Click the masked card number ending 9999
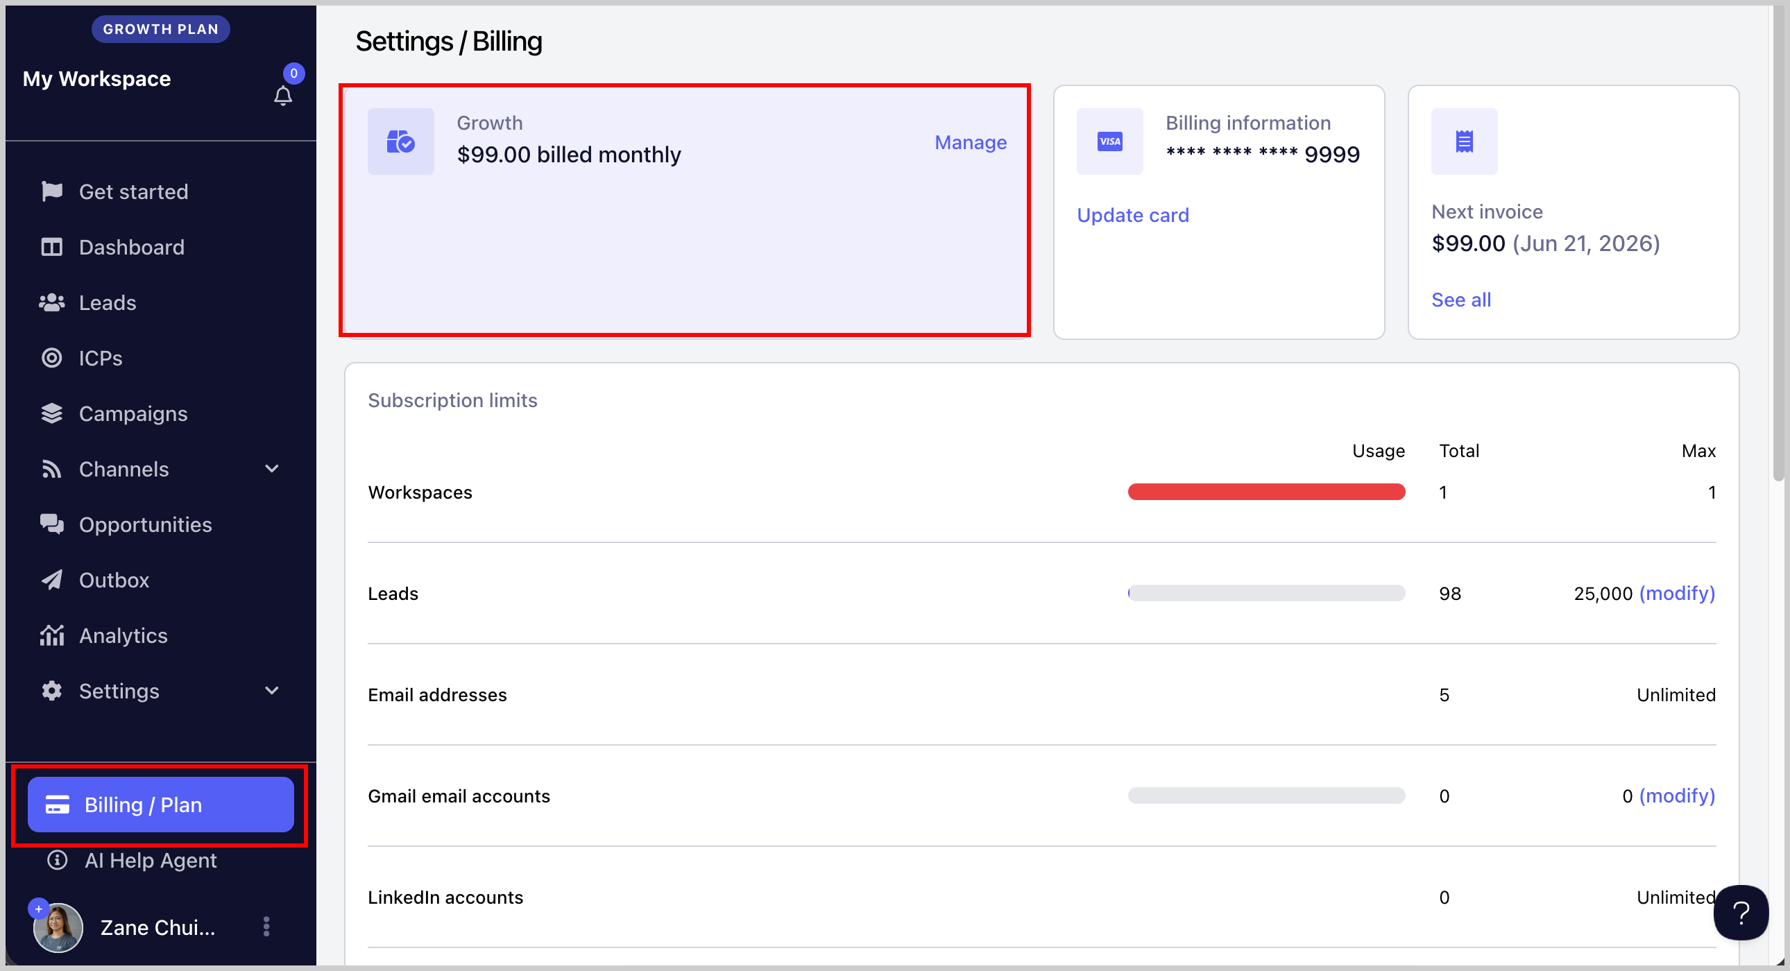Image resolution: width=1790 pixels, height=971 pixels. (x=1263, y=154)
